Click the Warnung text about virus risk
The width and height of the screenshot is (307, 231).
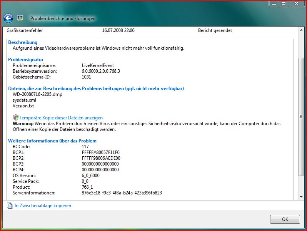147,126
